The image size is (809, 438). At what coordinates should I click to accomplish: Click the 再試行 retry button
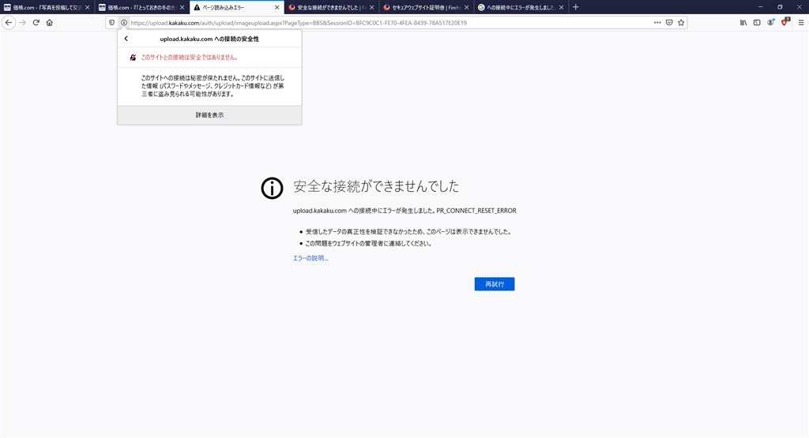coord(495,284)
